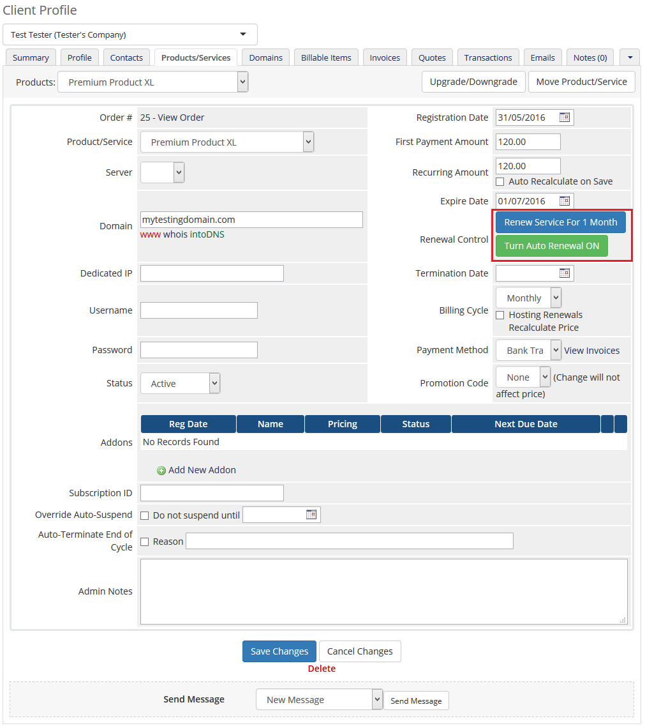The height and width of the screenshot is (728, 645).
Task: Toggle Auto-Terminate End of Cycle checkbox
Action: pos(145,542)
